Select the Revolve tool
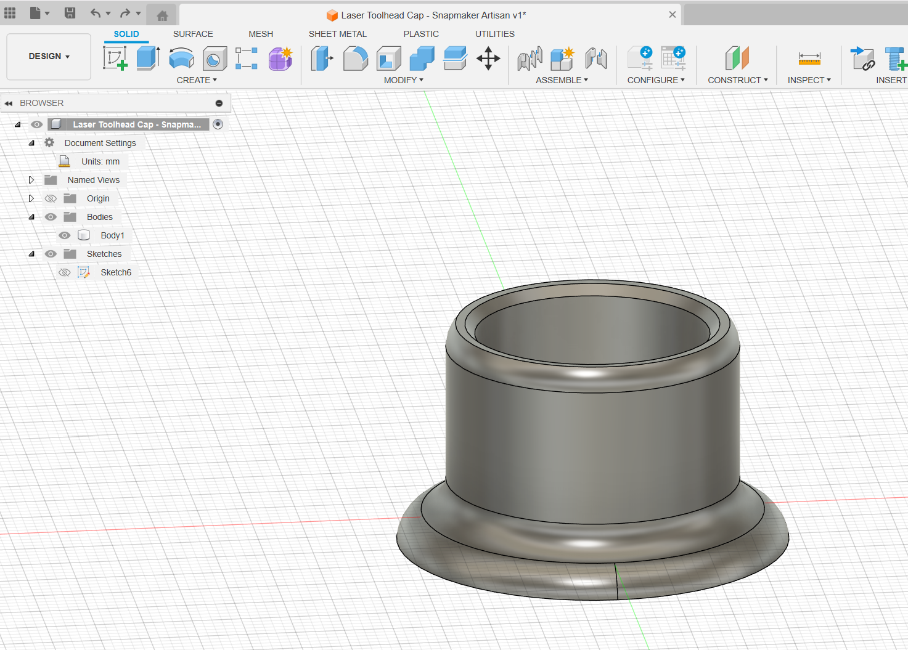Screen dimensions: 908x650 click(181, 59)
